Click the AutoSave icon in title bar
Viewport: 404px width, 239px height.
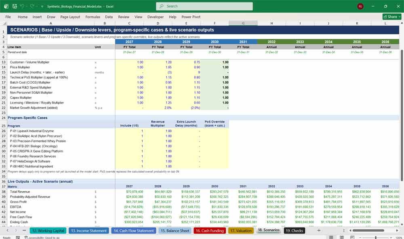tap(6, 6)
